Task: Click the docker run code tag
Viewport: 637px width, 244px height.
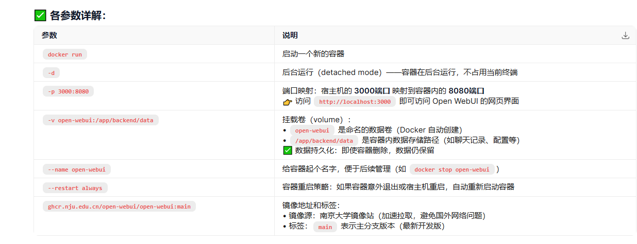Action: coord(65,54)
